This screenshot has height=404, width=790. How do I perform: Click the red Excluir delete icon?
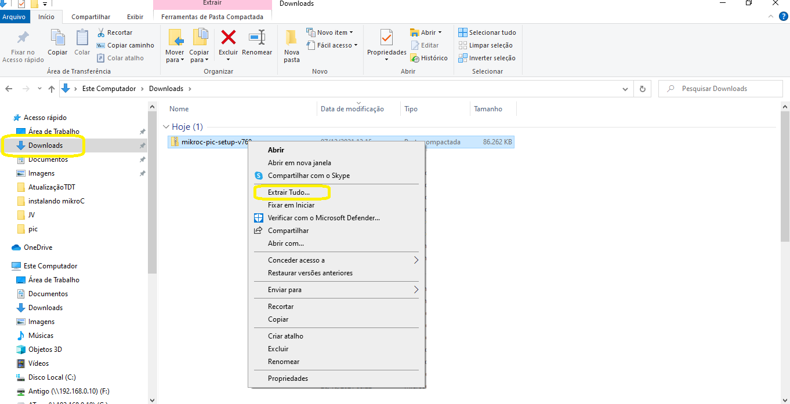coord(229,38)
